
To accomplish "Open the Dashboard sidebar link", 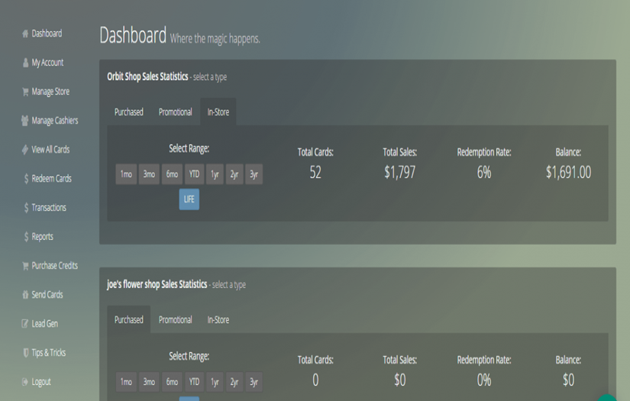I will [47, 34].
